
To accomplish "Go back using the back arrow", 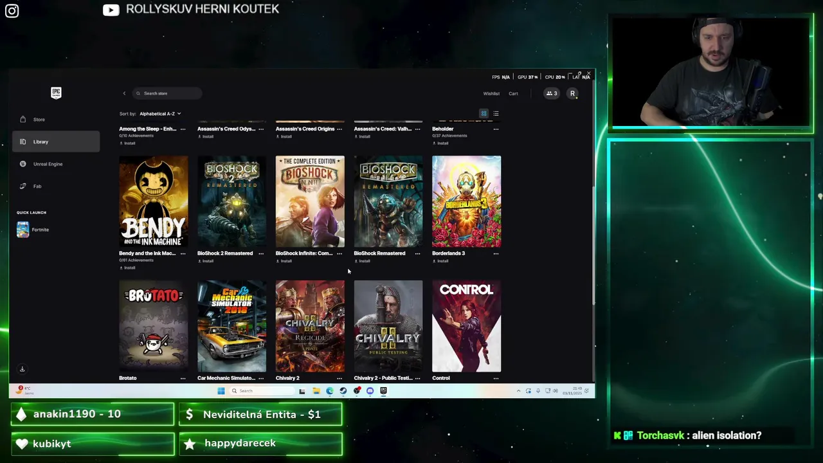I will tap(124, 93).
